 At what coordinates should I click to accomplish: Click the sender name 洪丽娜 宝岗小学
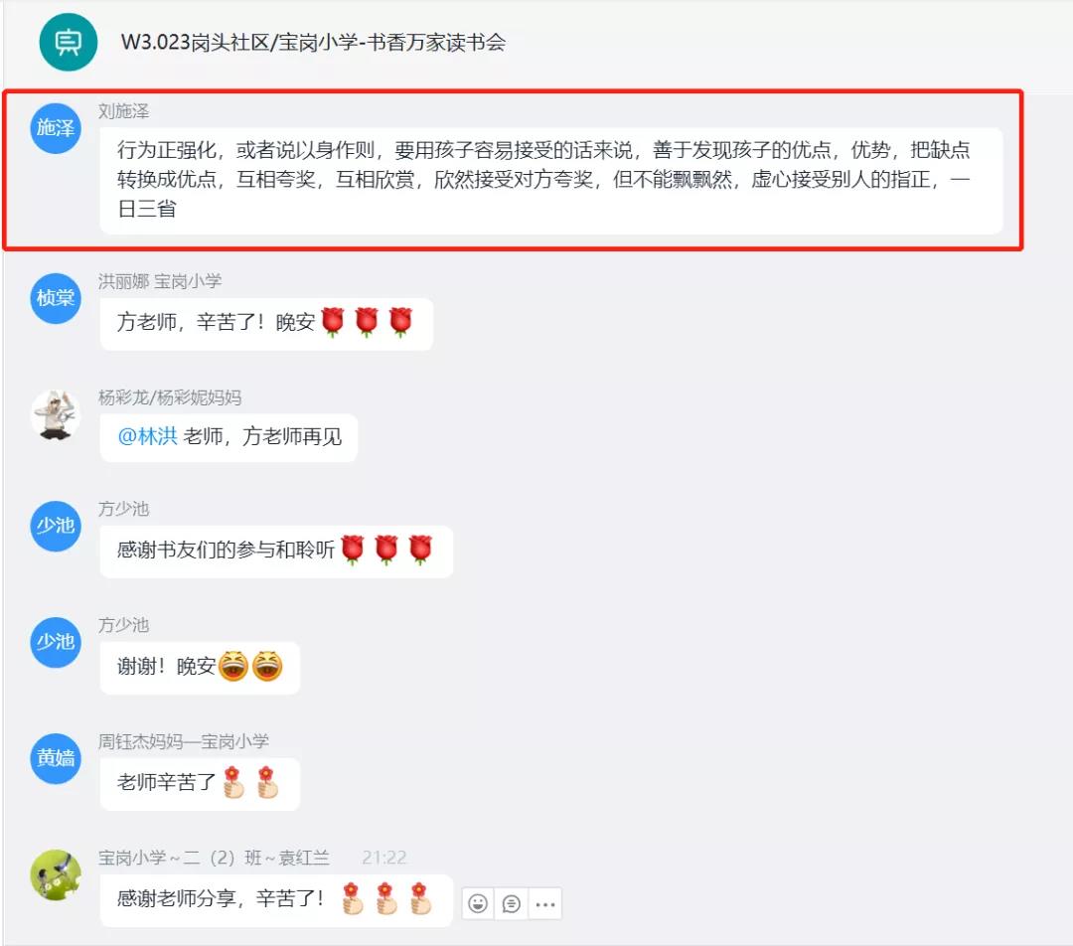click(159, 280)
